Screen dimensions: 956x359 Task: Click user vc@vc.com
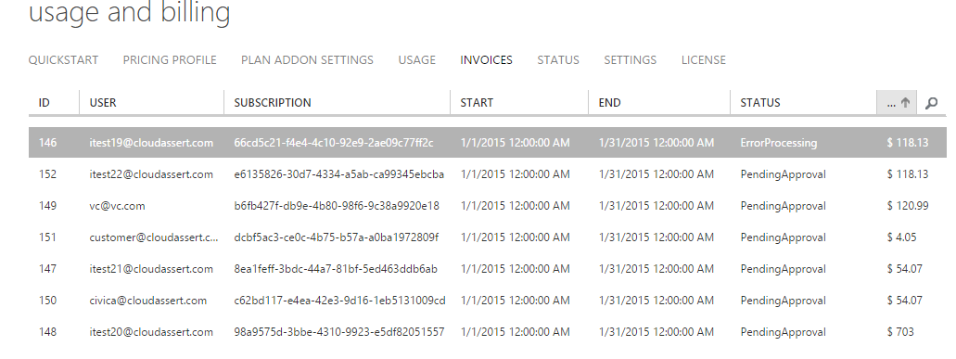(x=117, y=206)
